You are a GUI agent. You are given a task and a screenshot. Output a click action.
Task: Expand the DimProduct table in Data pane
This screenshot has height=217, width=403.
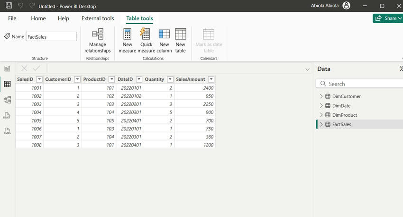point(321,115)
